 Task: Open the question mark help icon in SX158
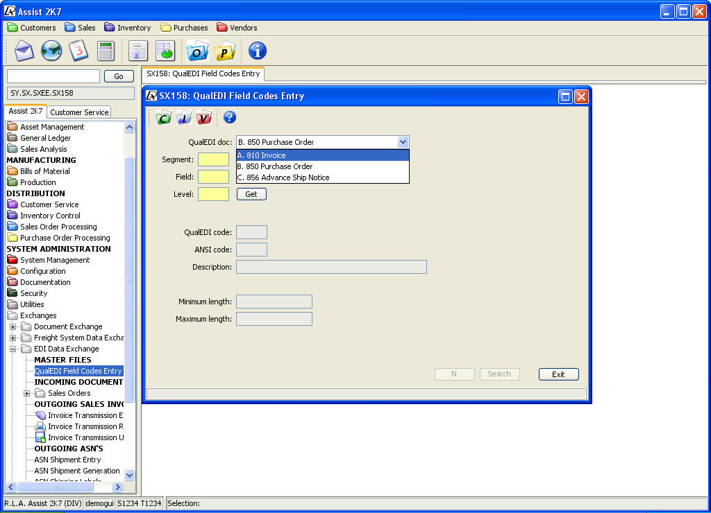point(229,118)
